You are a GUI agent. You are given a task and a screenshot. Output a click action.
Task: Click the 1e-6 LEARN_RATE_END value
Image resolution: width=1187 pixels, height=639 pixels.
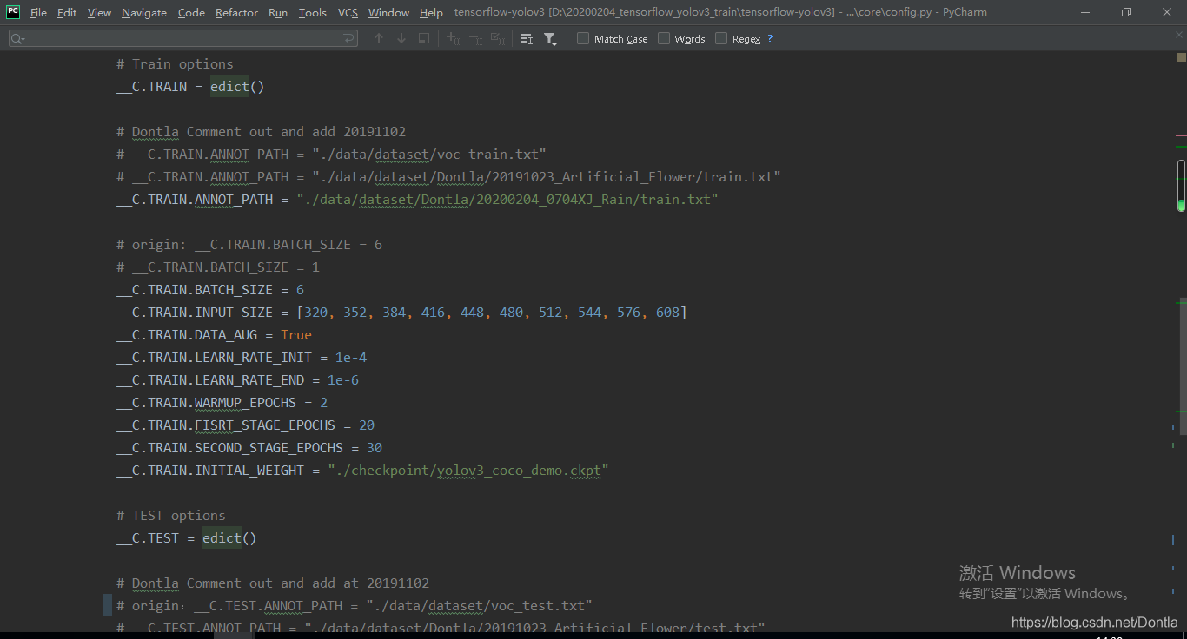(x=343, y=379)
